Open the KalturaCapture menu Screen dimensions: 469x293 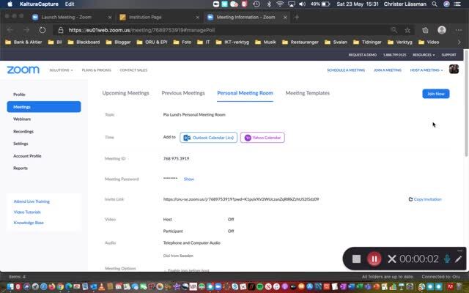tap(39, 4)
